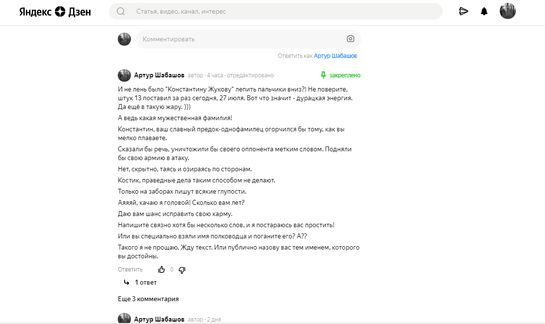The height and width of the screenshot is (324, 545).
Task: Like the pinned comment with thumbs up
Action: 162,269
